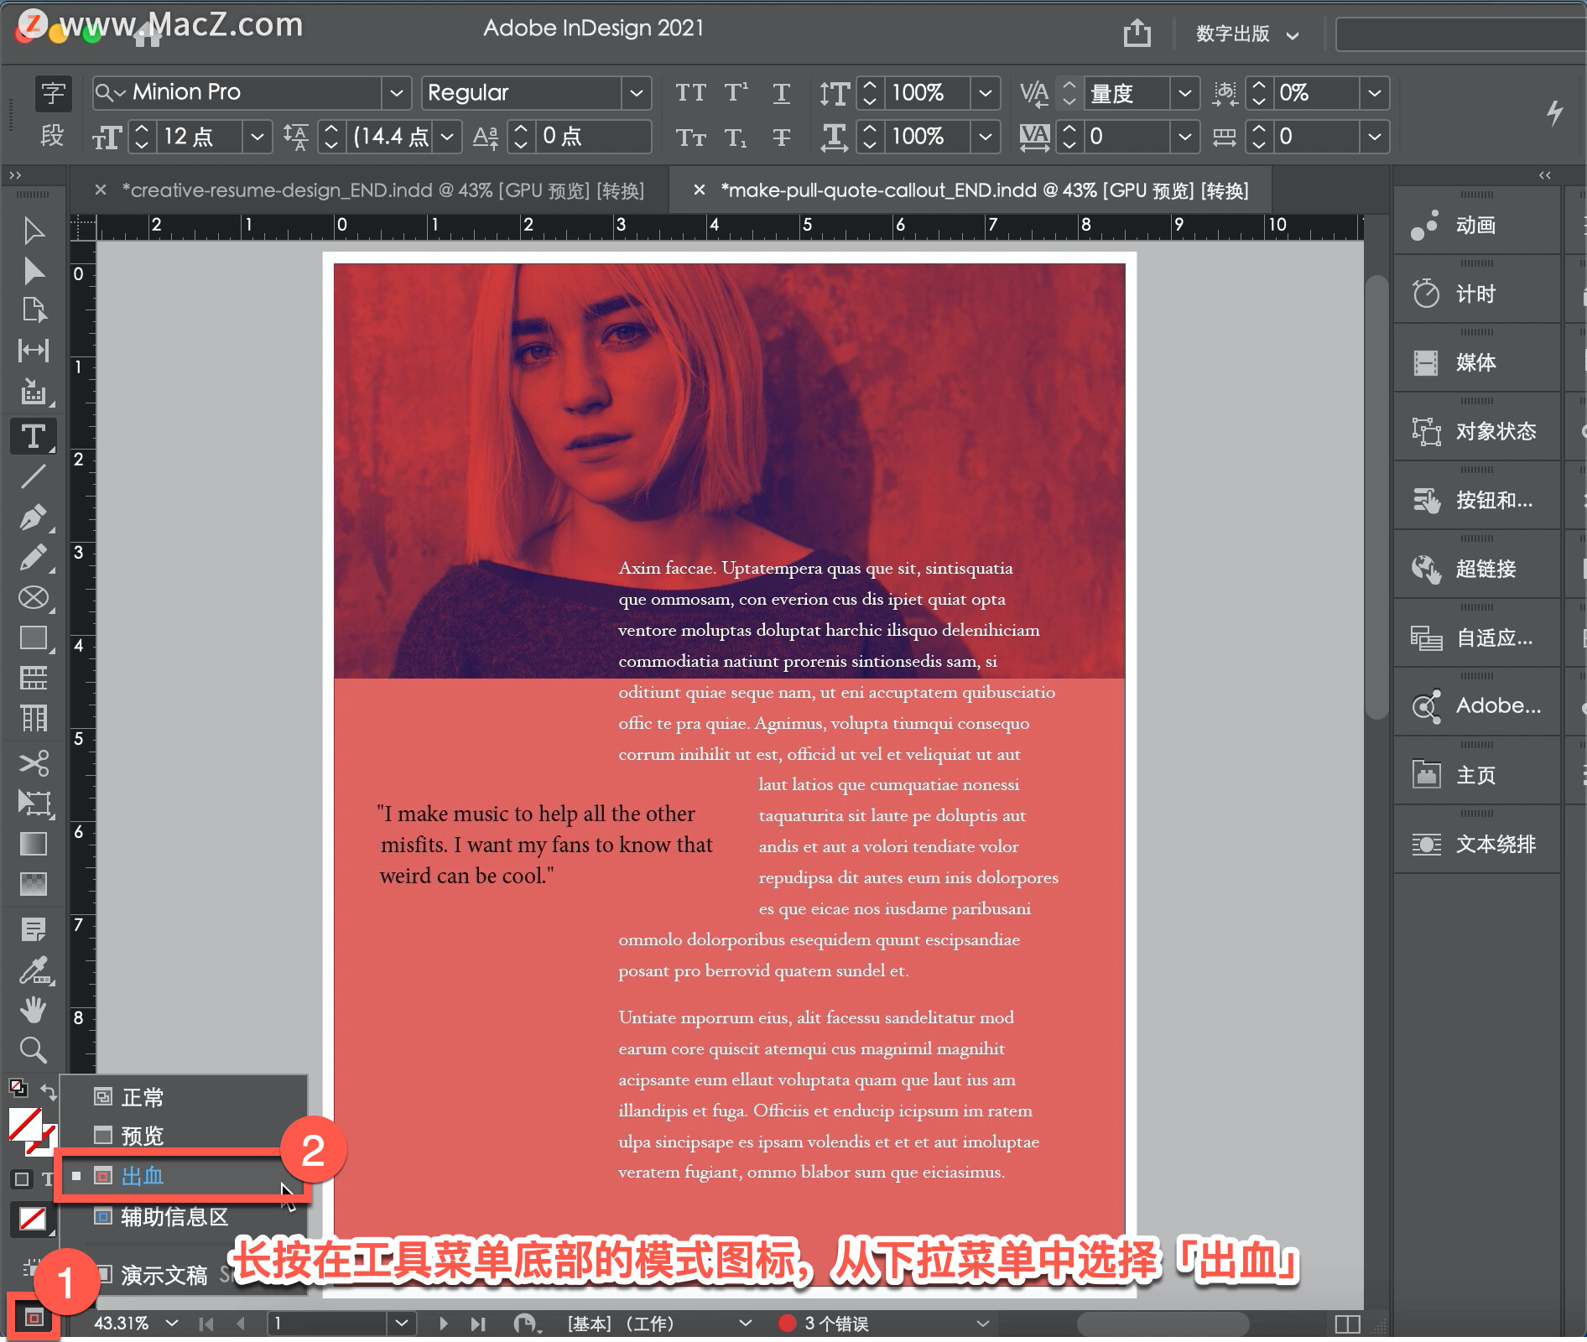Image resolution: width=1587 pixels, height=1342 pixels.
Task: Toggle Small Caps formatting
Action: pos(691,137)
